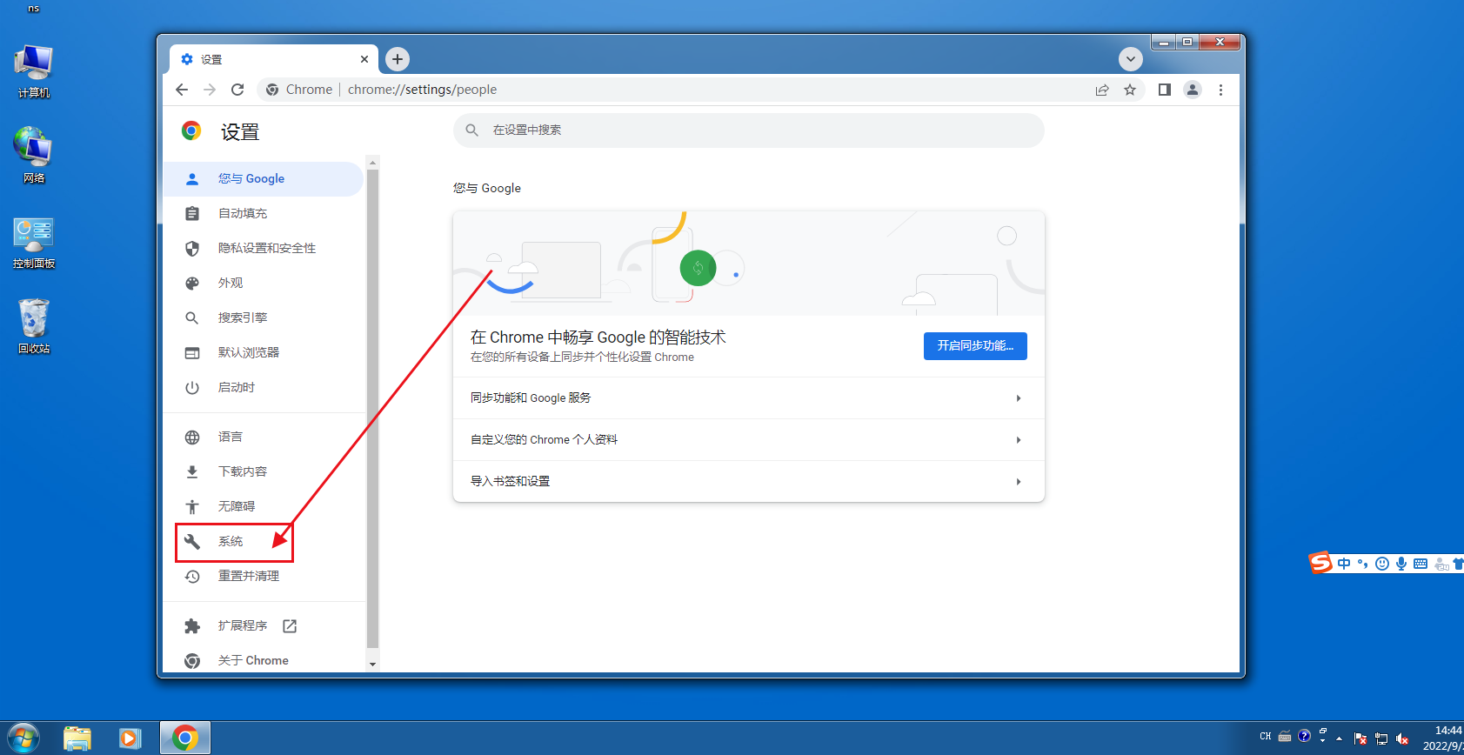This screenshot has height=755, width=1464.
Task: Open the side panel icon
Action: [1165, 90]
